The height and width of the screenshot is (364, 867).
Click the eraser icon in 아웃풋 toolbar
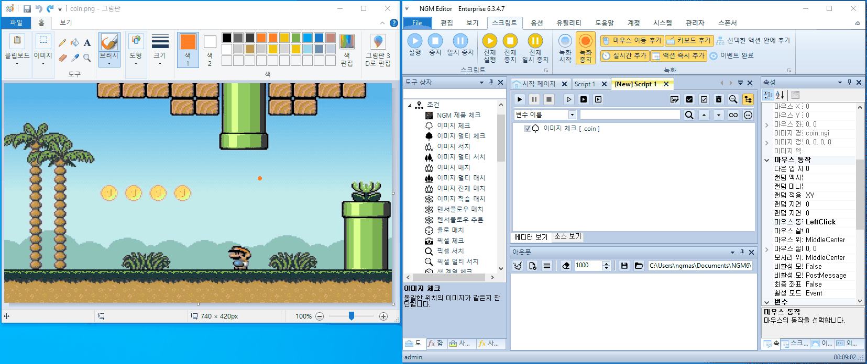pos(566,266)
